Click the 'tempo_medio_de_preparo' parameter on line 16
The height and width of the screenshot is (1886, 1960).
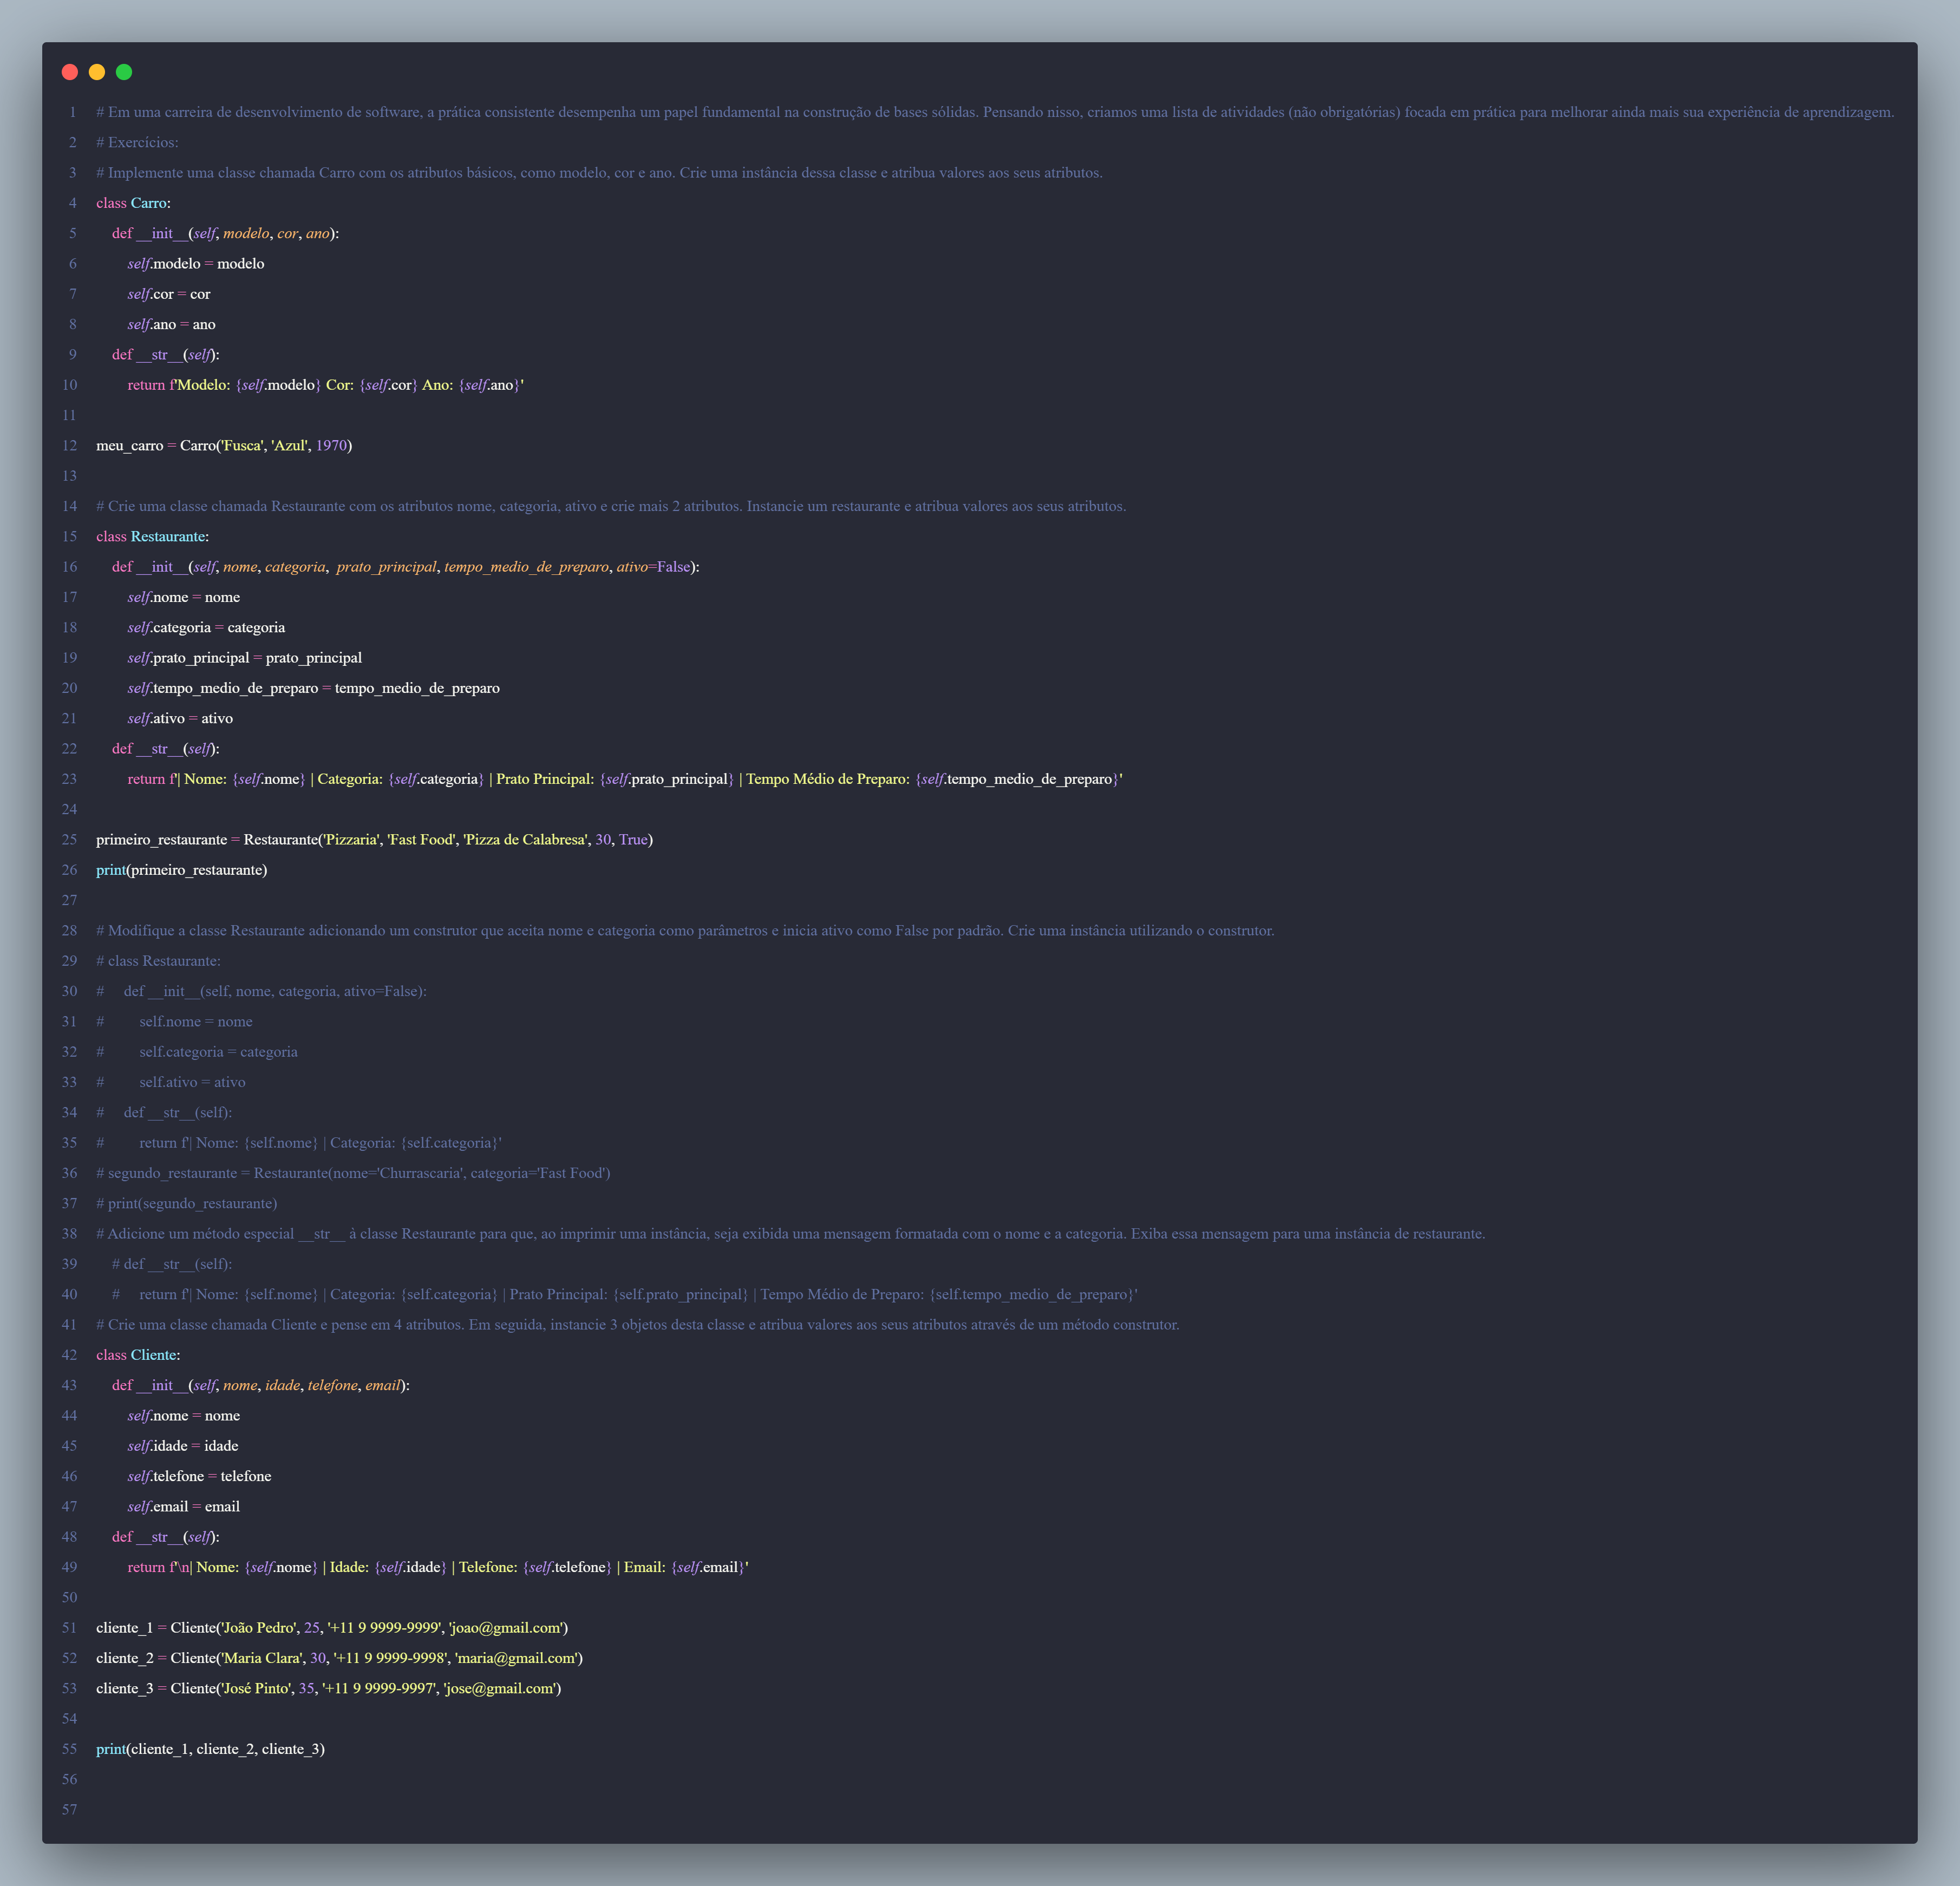click(526, 567)
